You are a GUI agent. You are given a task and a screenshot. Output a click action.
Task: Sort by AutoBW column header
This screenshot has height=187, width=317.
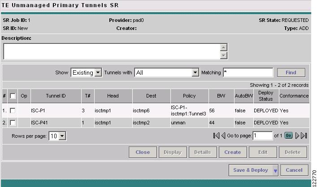pyautogui.click(x=243, y=96)
